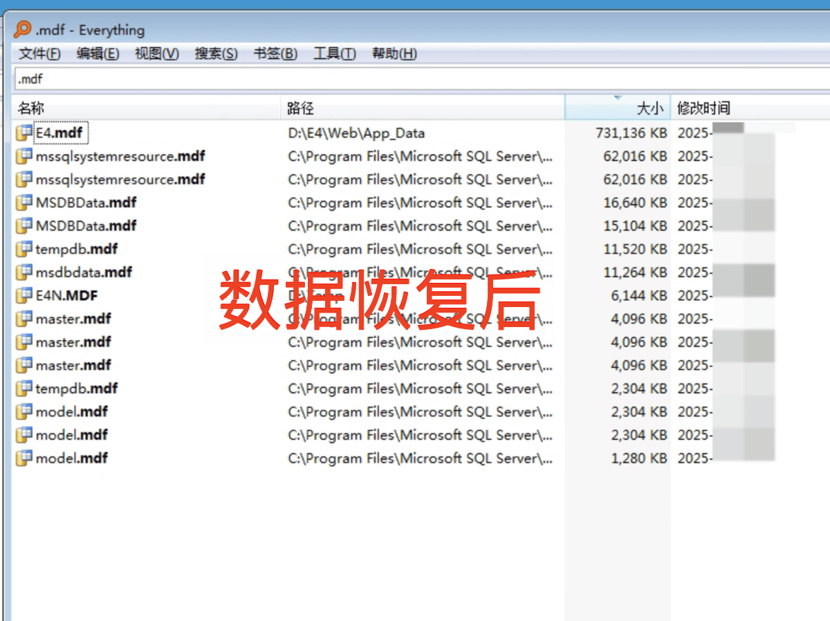Open the 工具(T) menu
This screenshot has width=830, height=621.
tap(335, 54)
